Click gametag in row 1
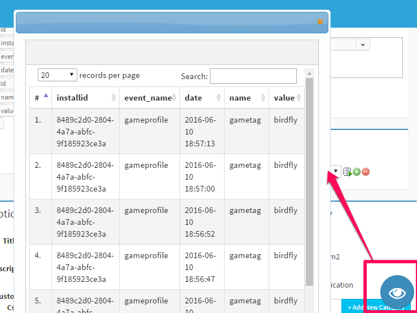 245,120
